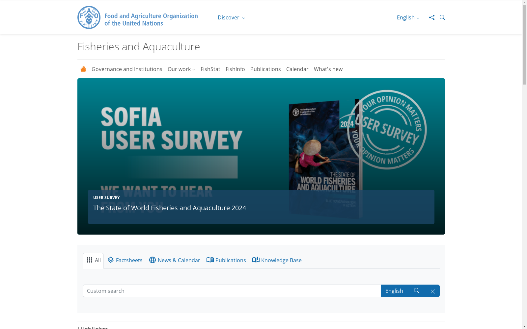Click the magnifier icon in custom search bar
This screenshot has width=527, height=329.
(x=417, y=291)
